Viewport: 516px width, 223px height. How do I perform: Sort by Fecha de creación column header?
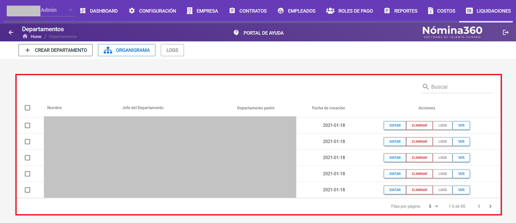(x=329, y=108)
